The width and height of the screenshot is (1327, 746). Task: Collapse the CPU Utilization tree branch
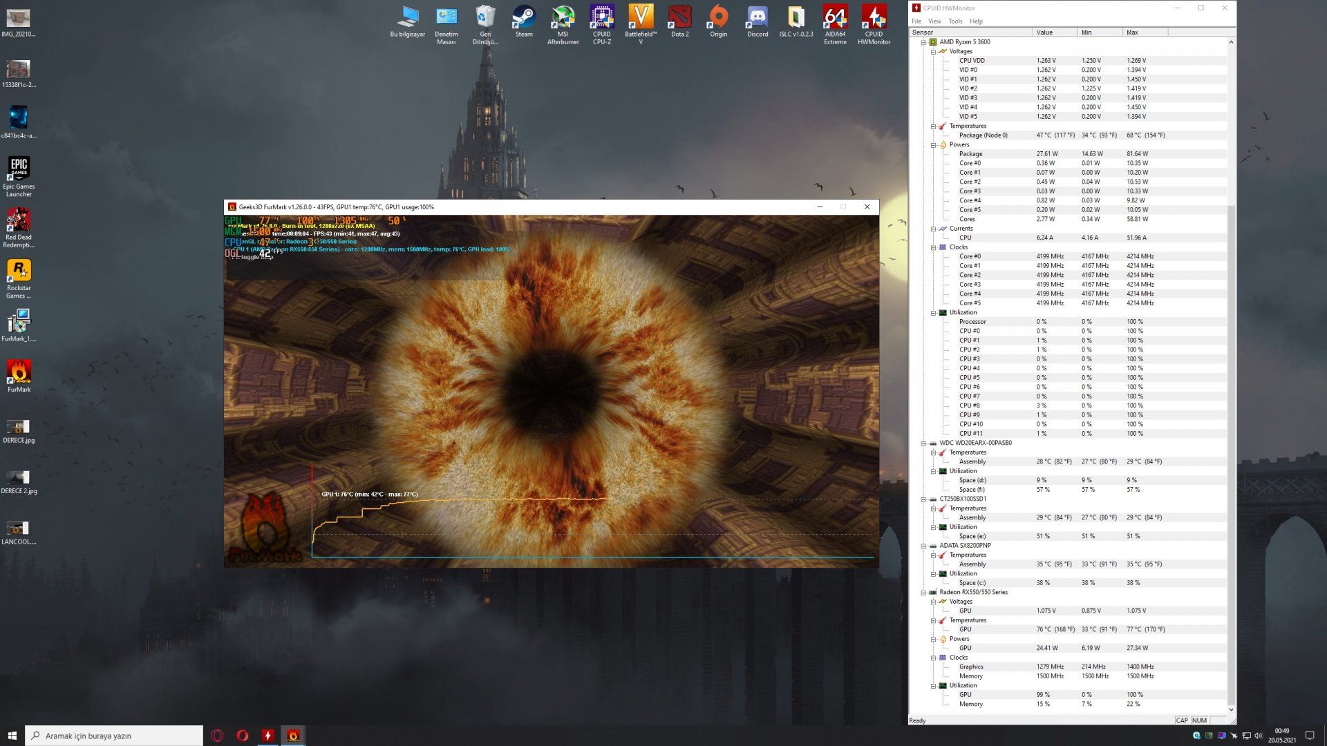point(933,313)
